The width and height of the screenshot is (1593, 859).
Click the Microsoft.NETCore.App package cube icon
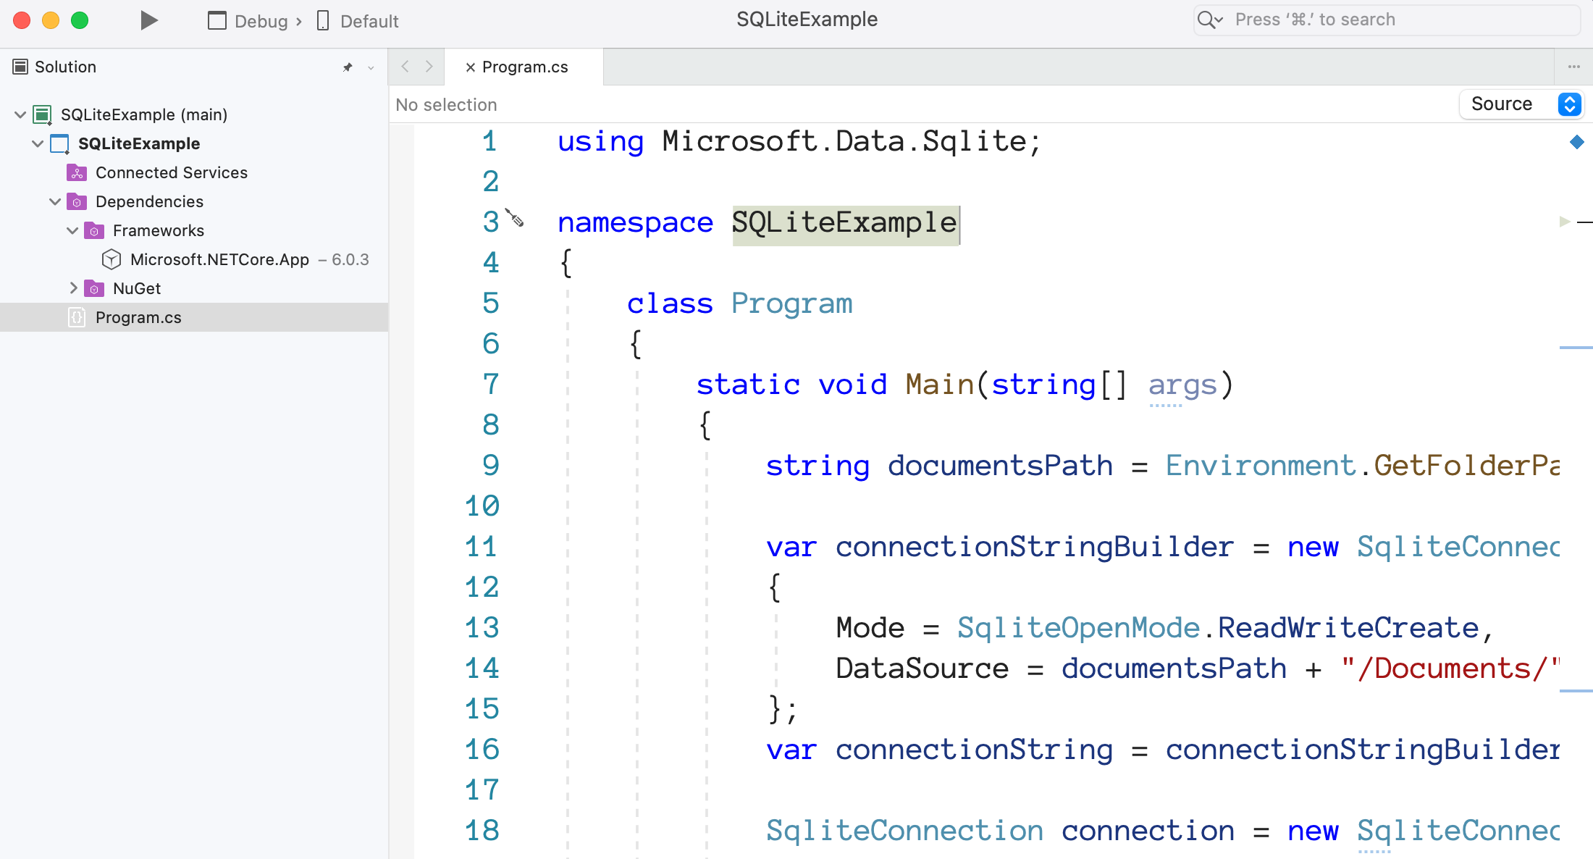112,259
